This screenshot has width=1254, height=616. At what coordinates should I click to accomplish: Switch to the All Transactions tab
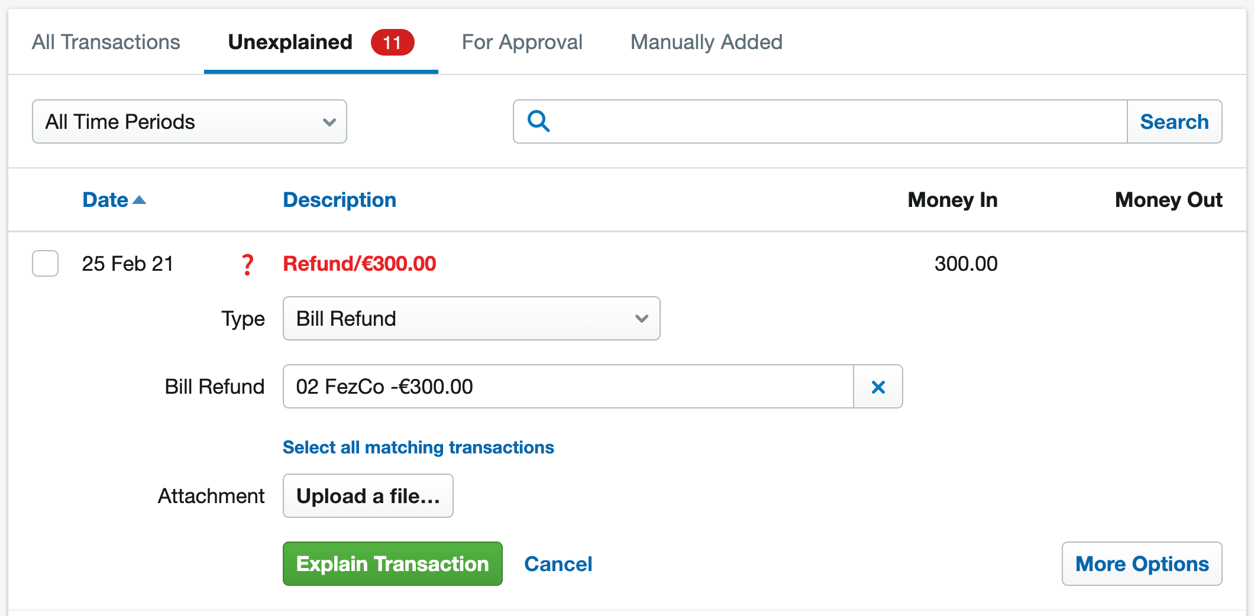[106, 42]
